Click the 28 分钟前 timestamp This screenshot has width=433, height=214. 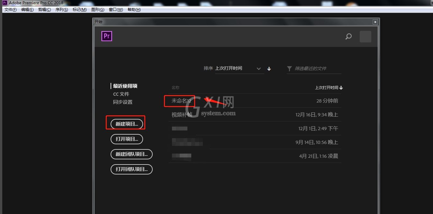[x=327, y=101]
